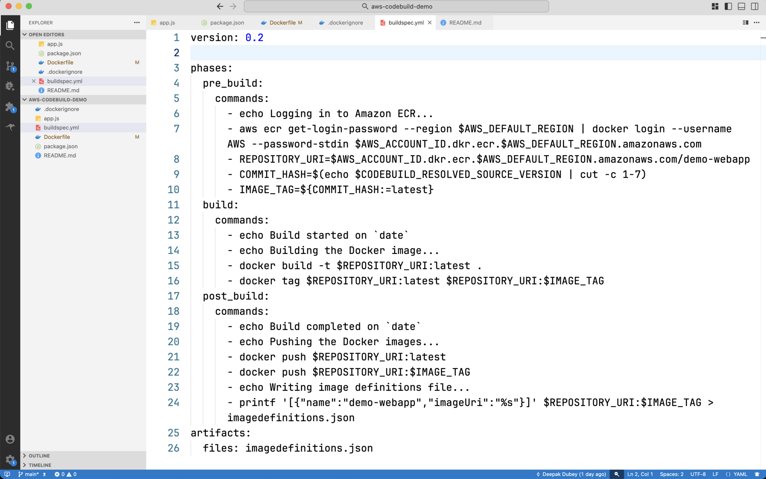Open the Accounts menu icon

point(10,439)
